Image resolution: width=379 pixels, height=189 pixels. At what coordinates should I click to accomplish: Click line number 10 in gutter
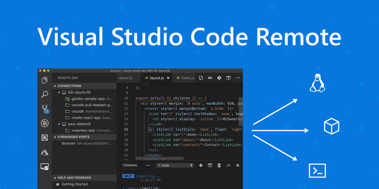(126, 98)
